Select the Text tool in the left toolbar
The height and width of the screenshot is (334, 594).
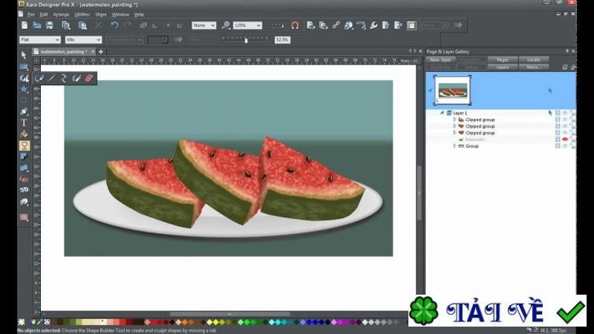coord(24,122)
